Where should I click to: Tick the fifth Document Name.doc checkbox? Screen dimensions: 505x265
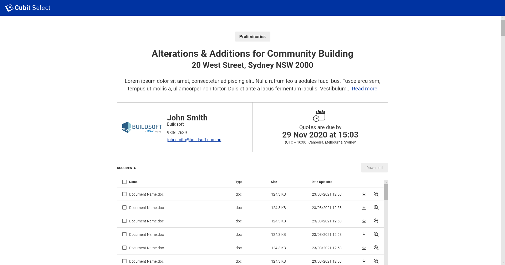coord(124,248)
